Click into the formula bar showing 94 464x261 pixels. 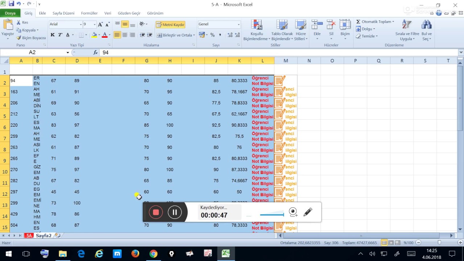(279, 53)
